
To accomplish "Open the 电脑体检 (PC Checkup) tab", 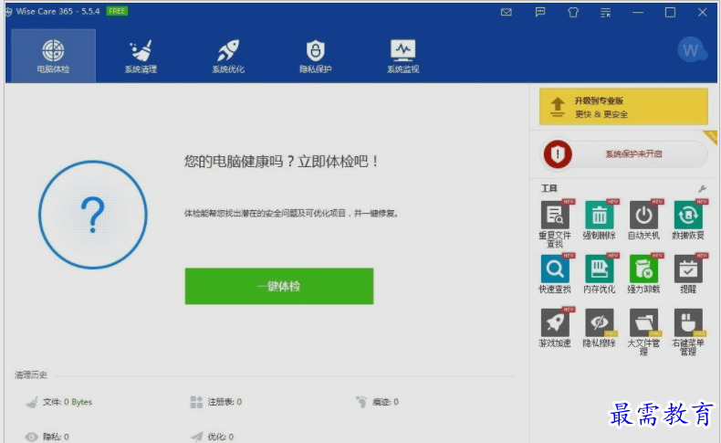I will click(53, 56).
